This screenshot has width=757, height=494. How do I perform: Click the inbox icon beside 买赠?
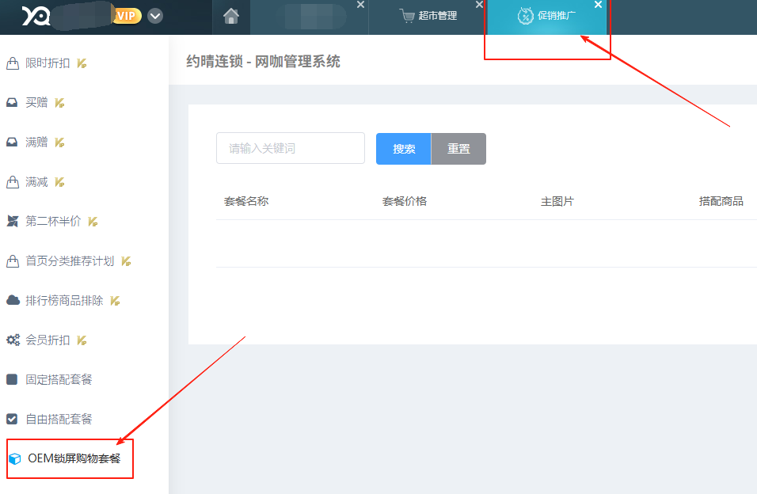pyautogui.click(x=12, y=102)
